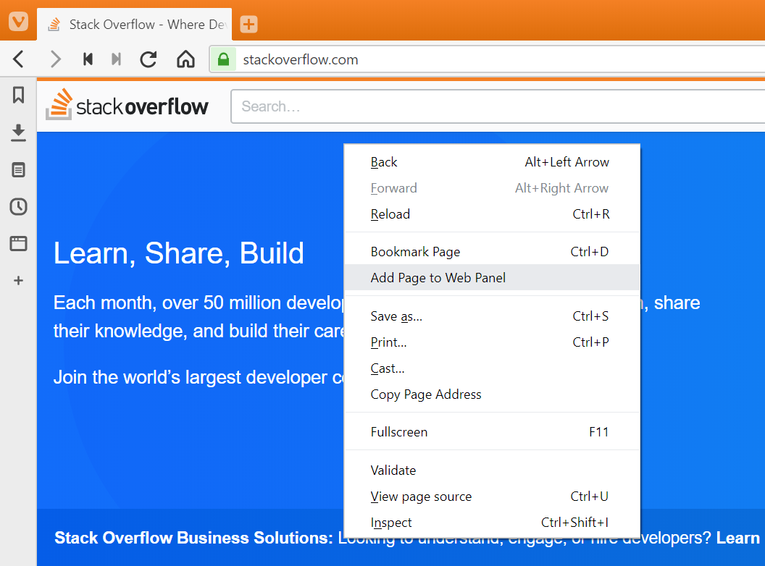Choose View page source entry
This screenshot has height=566, width=765.
tap(492, 497)
